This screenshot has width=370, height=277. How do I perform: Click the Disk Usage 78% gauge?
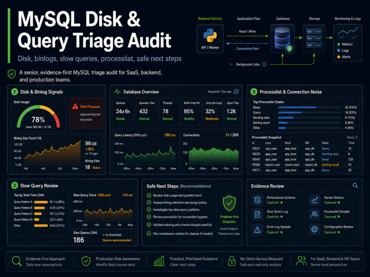tap(38, 117)
